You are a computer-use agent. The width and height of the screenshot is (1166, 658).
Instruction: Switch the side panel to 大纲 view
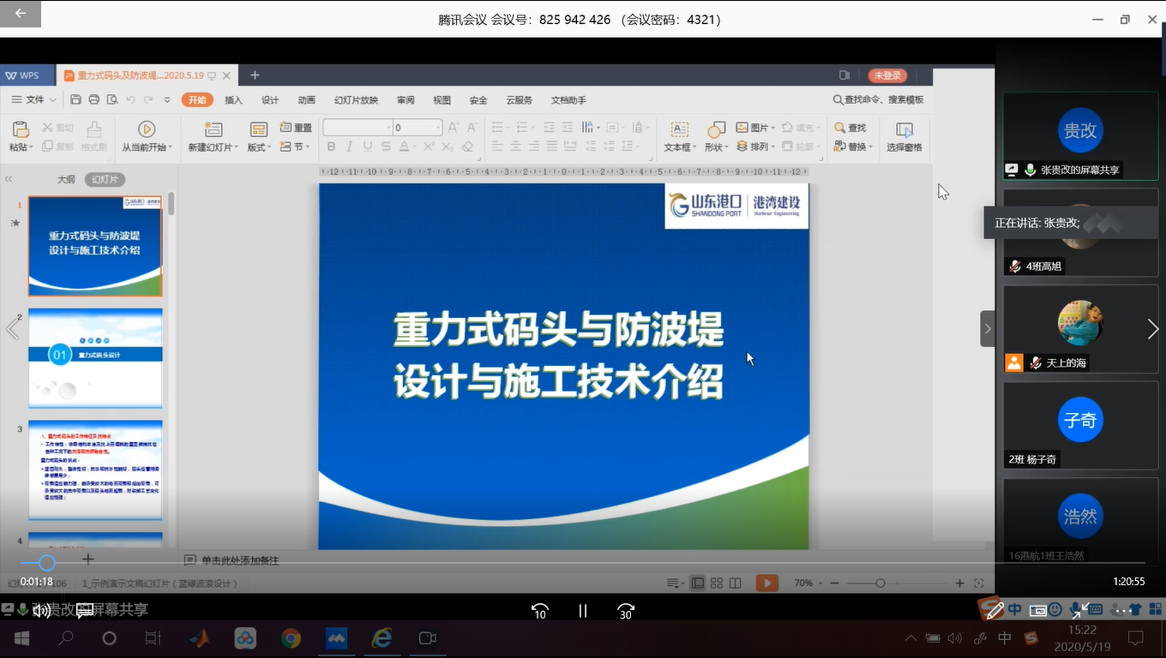[x=66, y=180]
